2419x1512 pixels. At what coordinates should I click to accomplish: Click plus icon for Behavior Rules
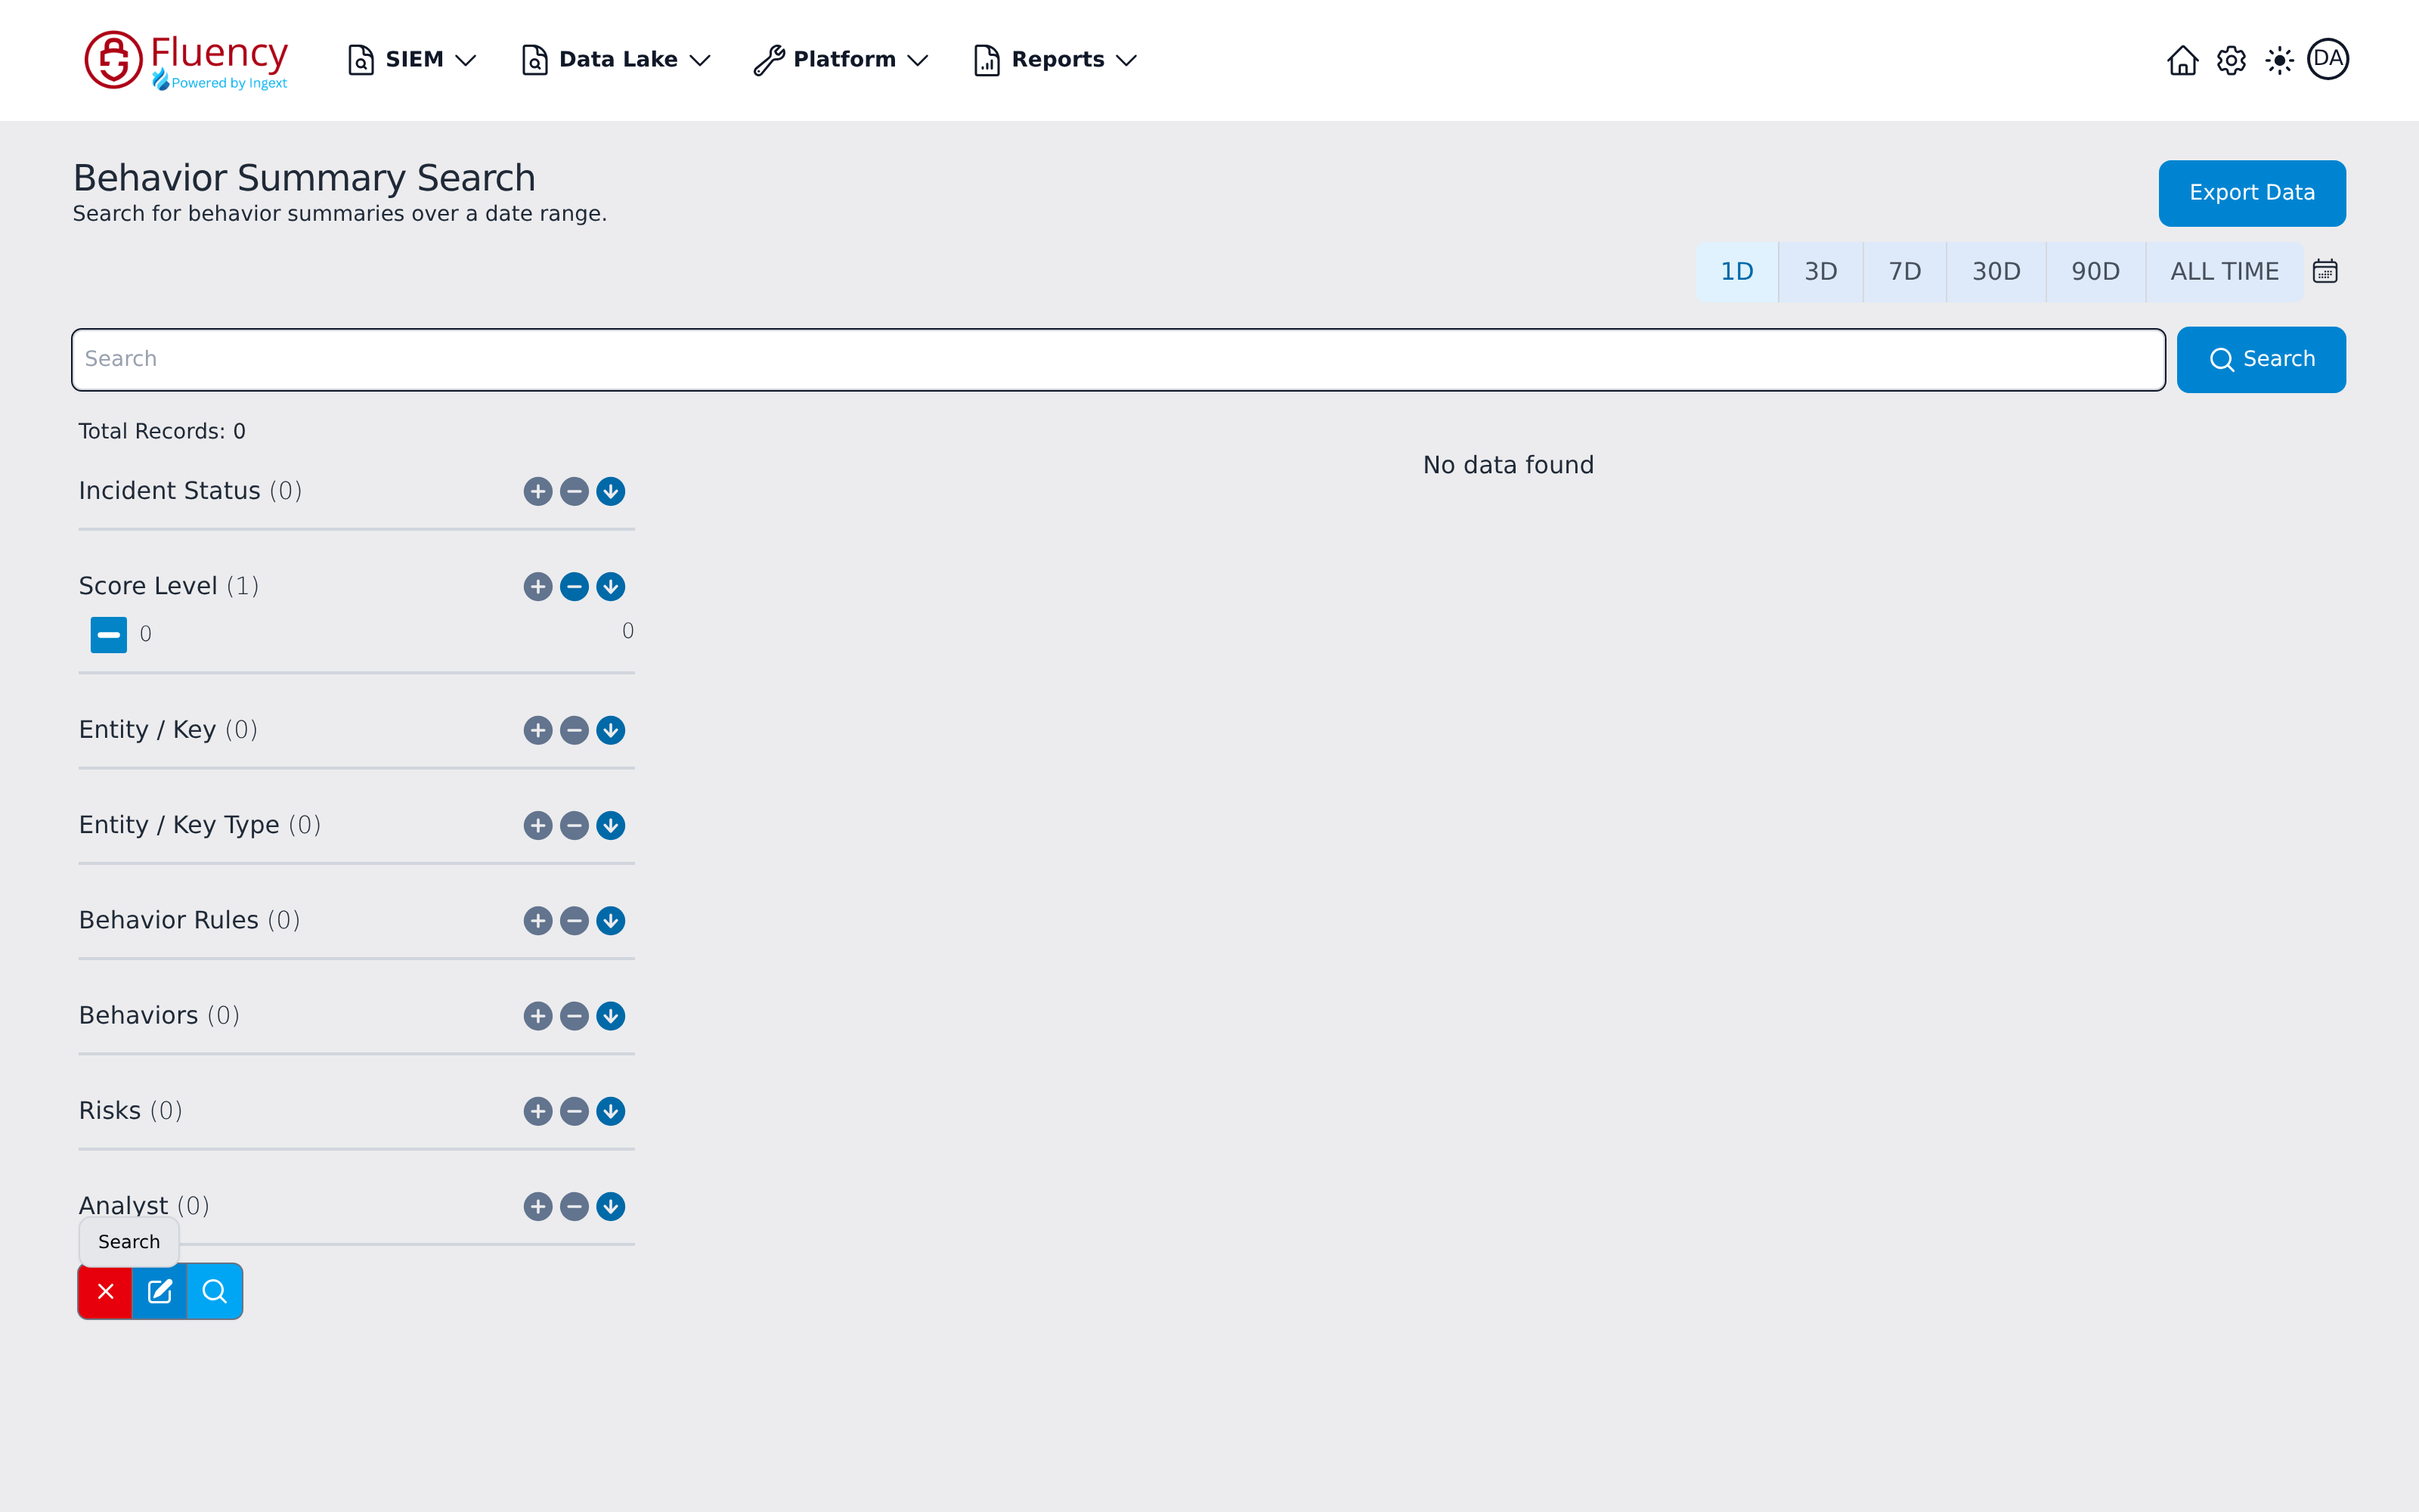[537, 920]
